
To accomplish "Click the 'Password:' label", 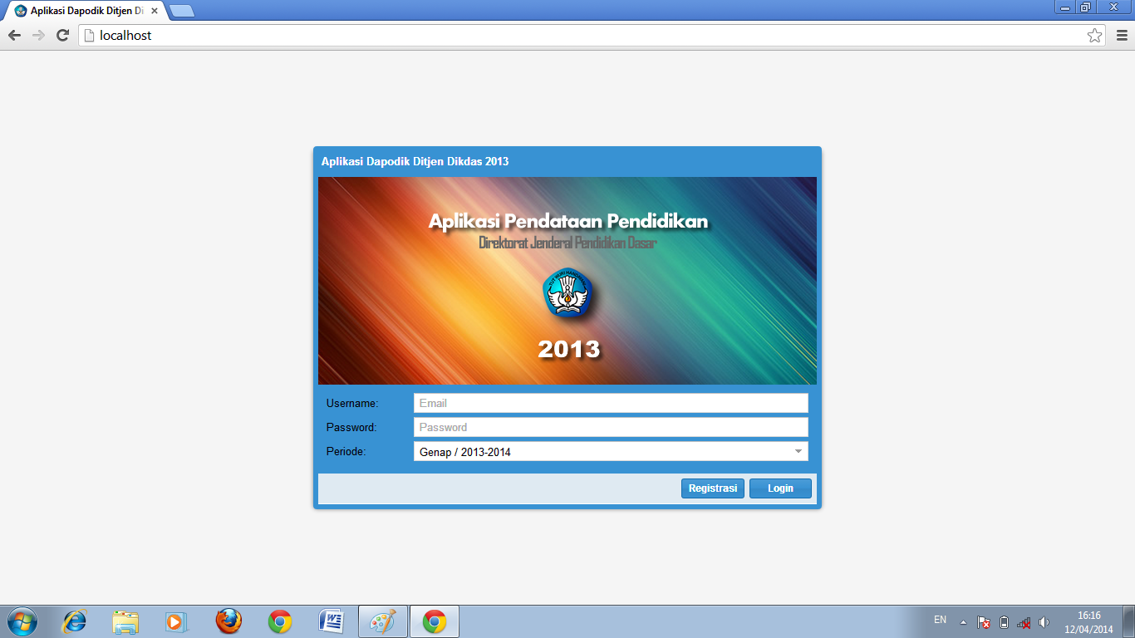I will point(351,428).
